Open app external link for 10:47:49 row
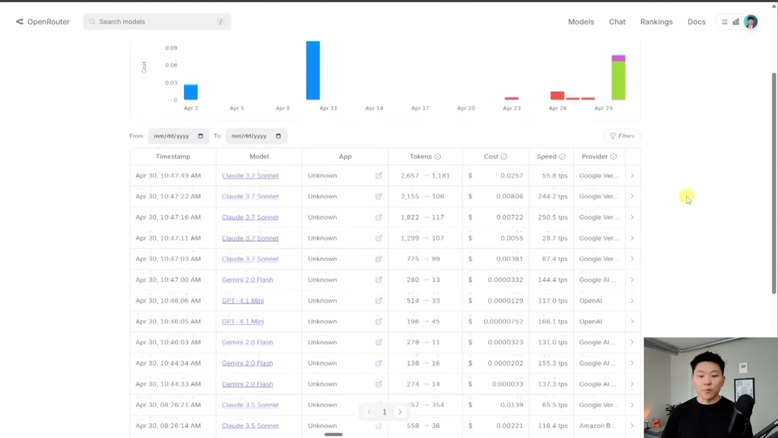The width and height of the screenshot is (778, 438). pyautogui.click(x=379, y=176)
